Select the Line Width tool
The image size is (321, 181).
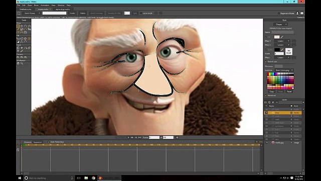point(18,42)
